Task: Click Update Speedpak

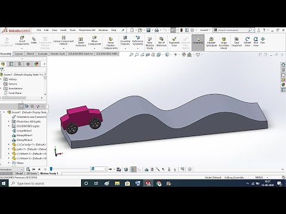Action: point(212,42)
